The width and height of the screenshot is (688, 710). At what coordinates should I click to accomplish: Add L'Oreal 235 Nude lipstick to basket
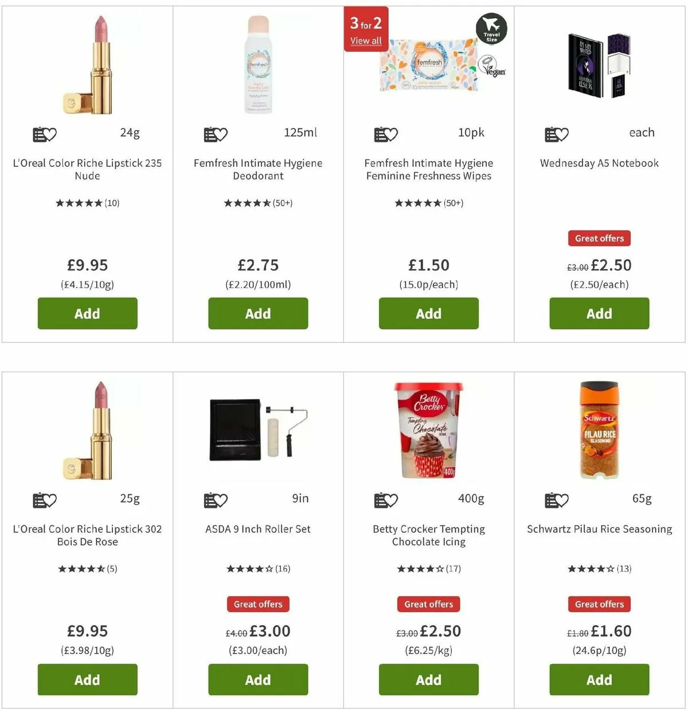click(x=88, y=313)
